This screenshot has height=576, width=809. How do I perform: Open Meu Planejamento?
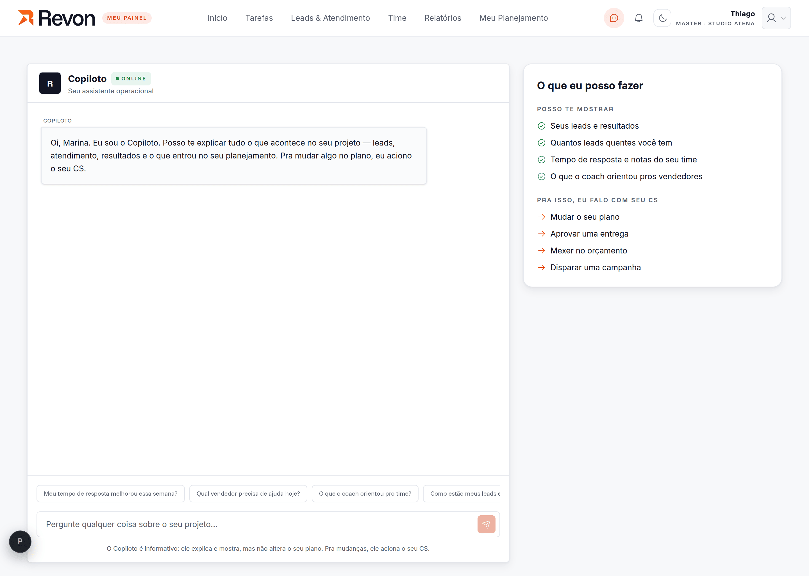coord(513,18)
